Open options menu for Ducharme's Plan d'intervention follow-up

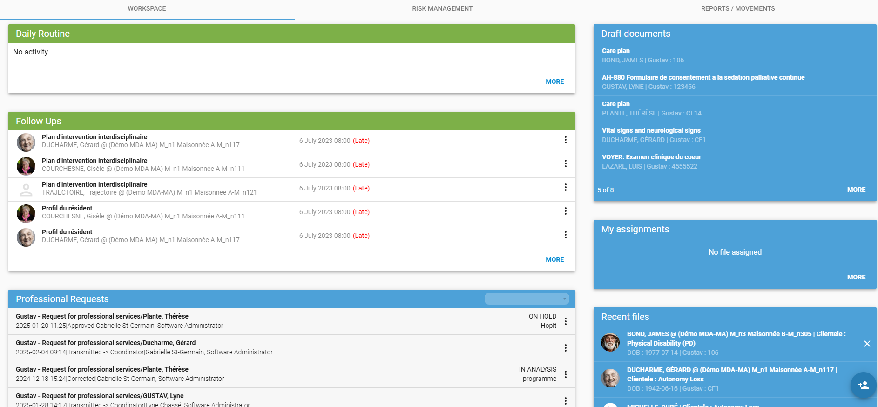[x=565, y=140]
